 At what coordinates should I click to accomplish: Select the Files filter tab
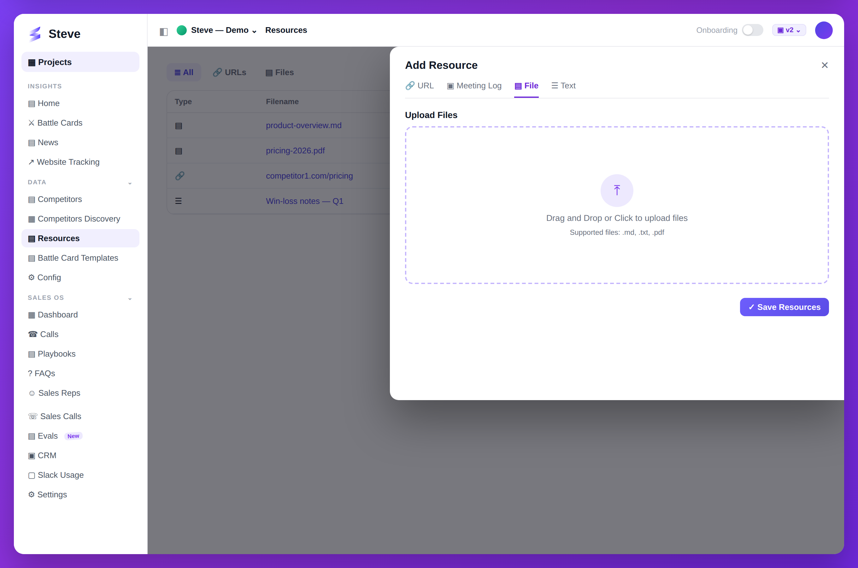pos(279,73)
